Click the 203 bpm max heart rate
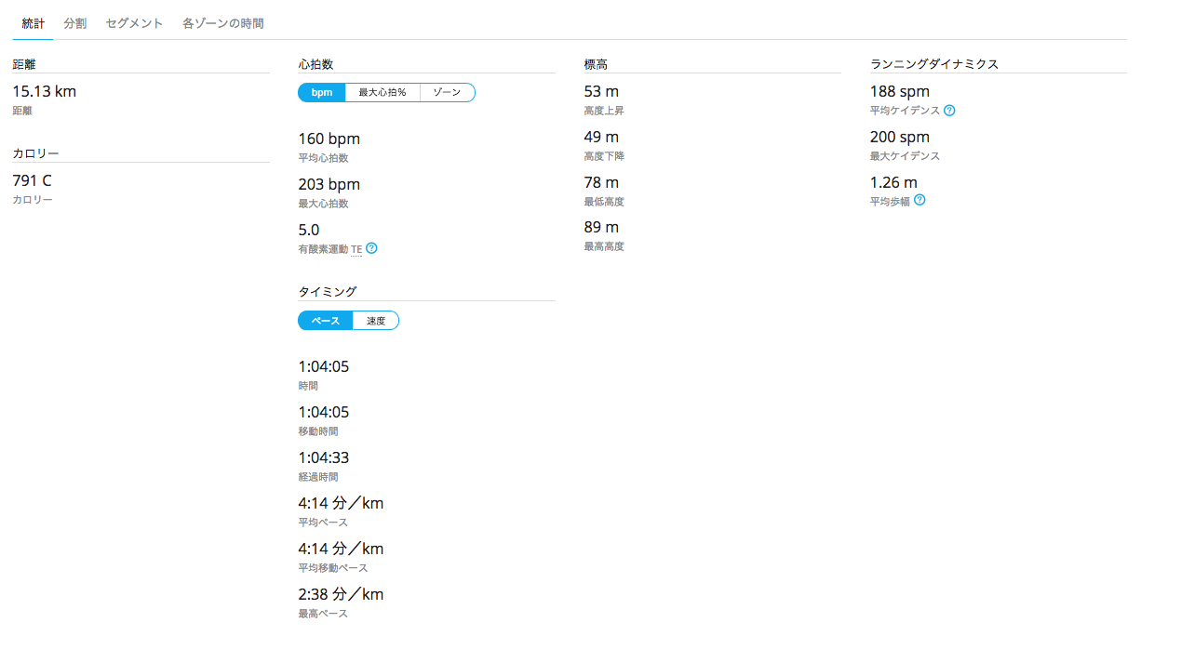The height and width of the screenshot is (649, 1181). pos(329,184)
